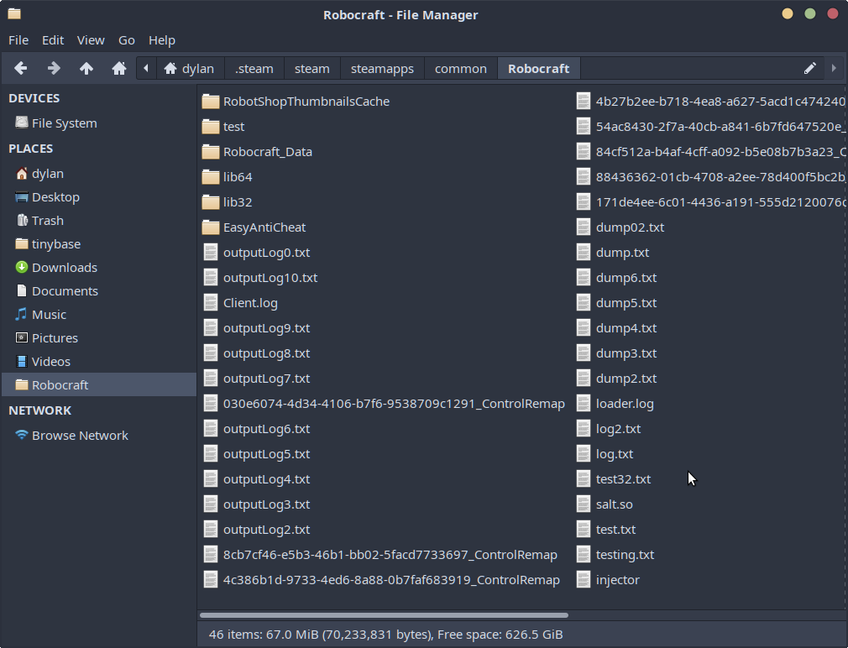The image size is (848, 648).
Task: Click the outputLog8.txt file name
Action: click(x=267, y=353)
